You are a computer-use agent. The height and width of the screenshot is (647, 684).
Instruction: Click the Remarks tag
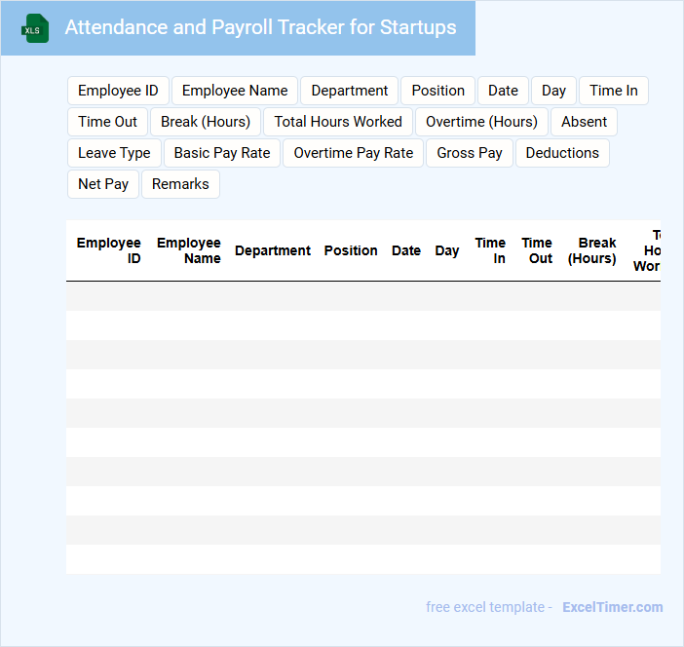[x=180, y=184]
